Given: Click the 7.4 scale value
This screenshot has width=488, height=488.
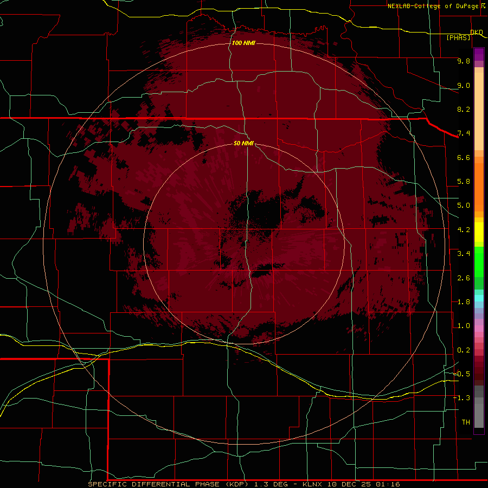Looking at the screenshot, I should click(x=464, y=133).
